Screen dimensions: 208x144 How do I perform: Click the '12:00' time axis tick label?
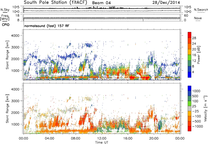pyautogui.click(x=102, y=138)
